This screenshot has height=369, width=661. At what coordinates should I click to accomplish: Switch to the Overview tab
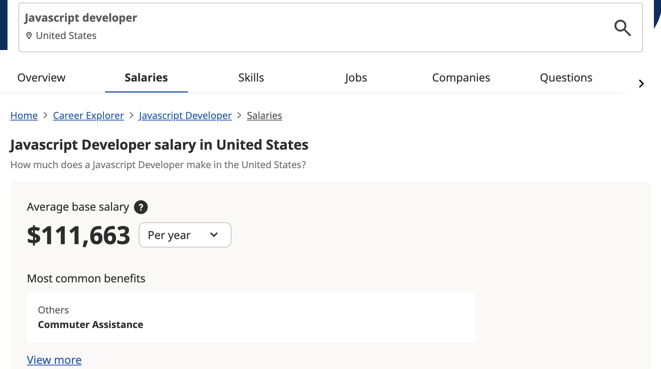[41, 78]
